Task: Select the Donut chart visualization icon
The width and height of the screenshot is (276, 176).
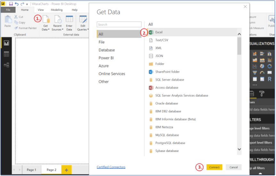Action: click(x=270, y=66)
